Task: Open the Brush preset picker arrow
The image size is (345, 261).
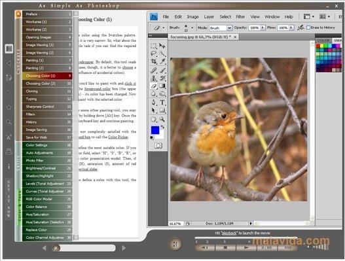Action: 192,27
